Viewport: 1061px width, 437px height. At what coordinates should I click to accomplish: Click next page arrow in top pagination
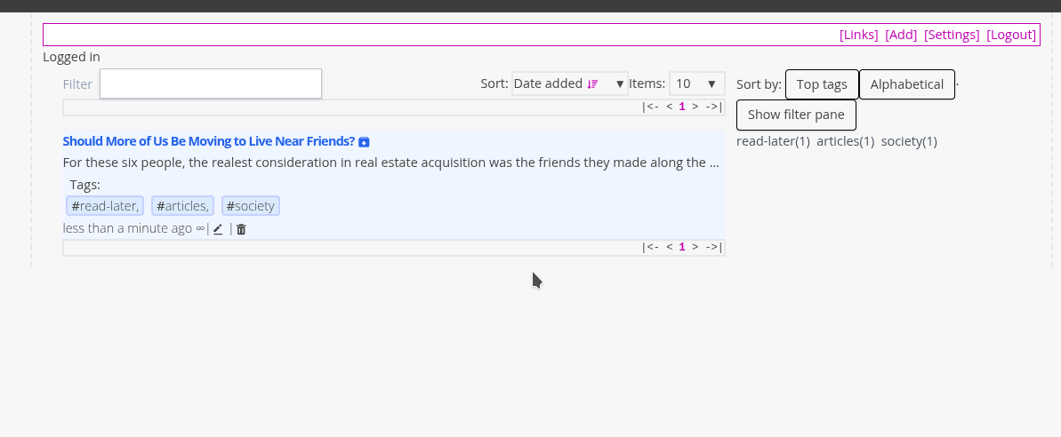coord(695,107)
